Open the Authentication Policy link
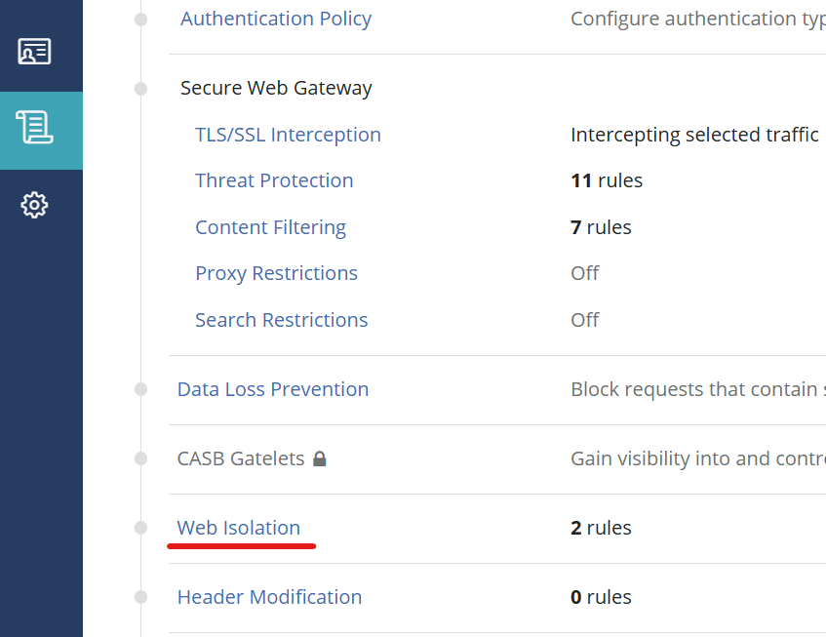 (x=276, y=19)
